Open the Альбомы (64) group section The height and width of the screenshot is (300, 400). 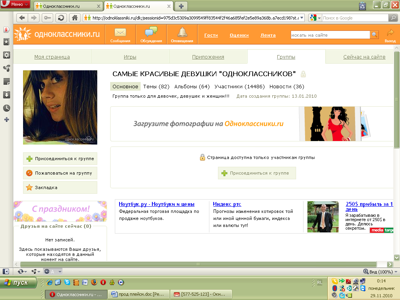192,86
